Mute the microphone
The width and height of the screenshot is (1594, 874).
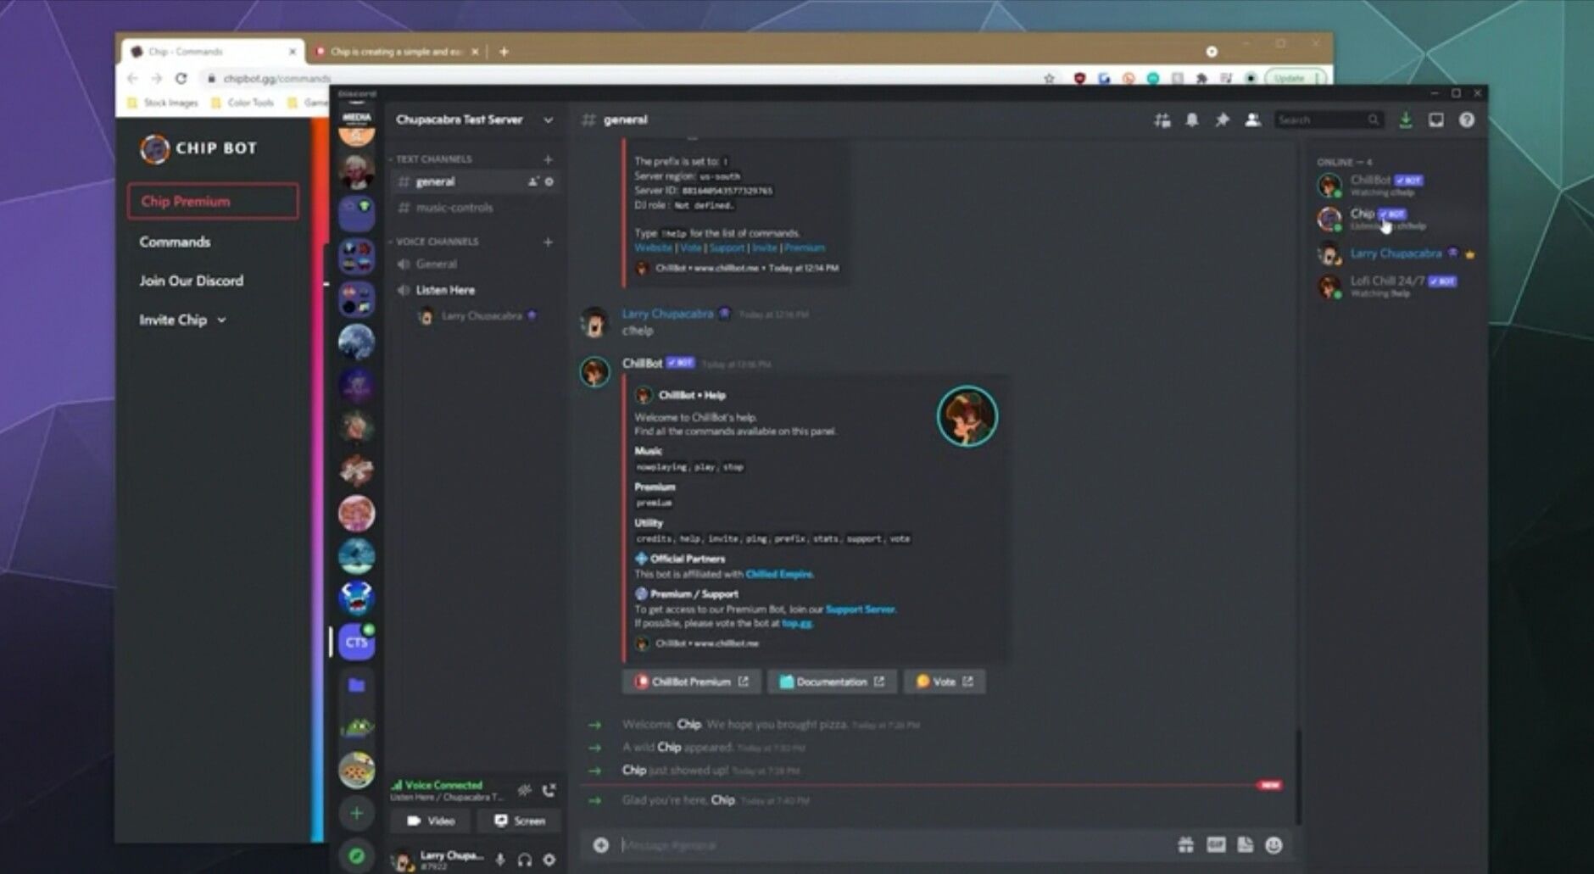tap(500, 860)
